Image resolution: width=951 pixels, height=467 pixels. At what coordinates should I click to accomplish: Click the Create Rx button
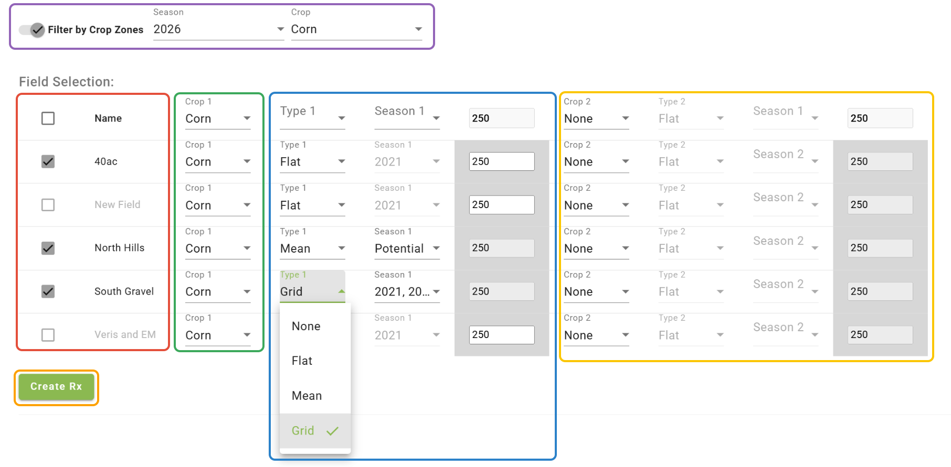[56, 387]
